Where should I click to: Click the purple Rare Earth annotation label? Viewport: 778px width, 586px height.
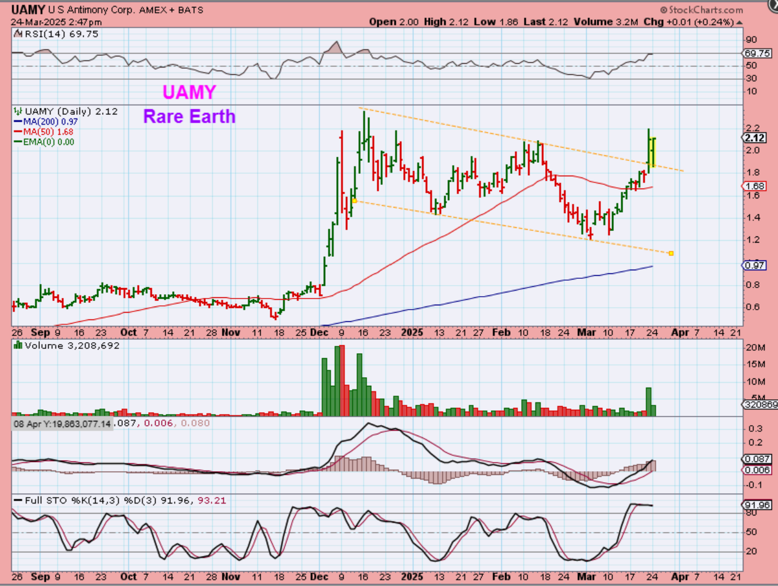tap(189, 116)
